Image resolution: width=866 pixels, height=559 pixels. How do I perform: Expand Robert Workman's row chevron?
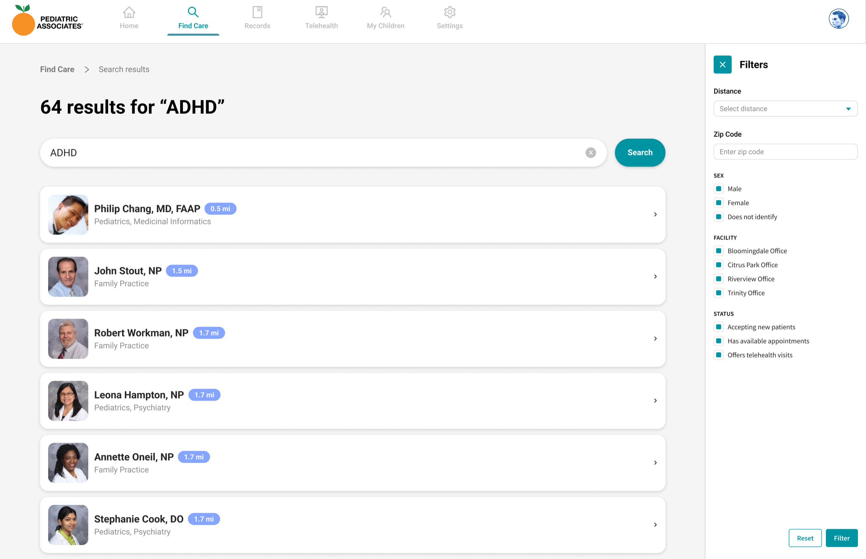pos(655,339)
